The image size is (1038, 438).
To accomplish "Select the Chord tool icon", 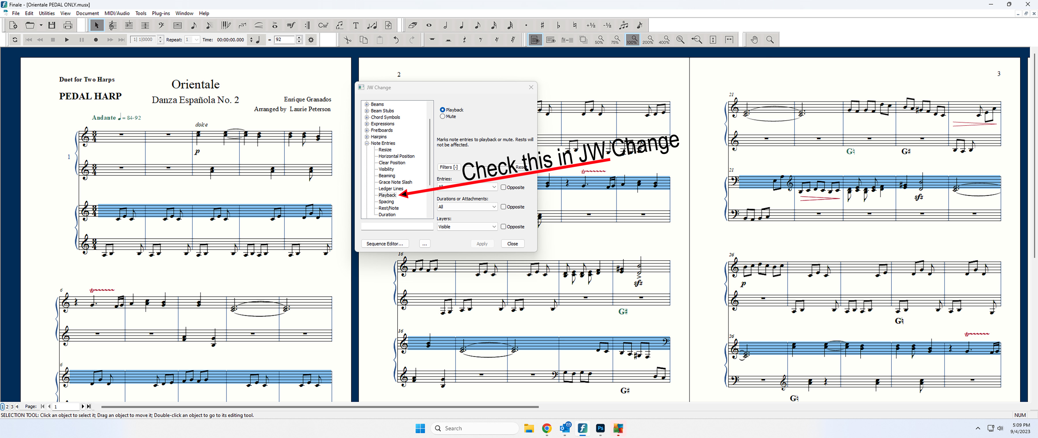I will pos(323,25).
